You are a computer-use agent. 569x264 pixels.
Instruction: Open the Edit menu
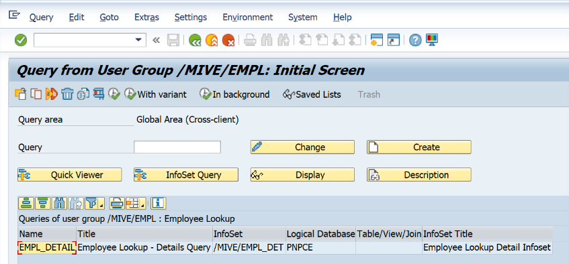pyautogui.click(x=77, y=17)
